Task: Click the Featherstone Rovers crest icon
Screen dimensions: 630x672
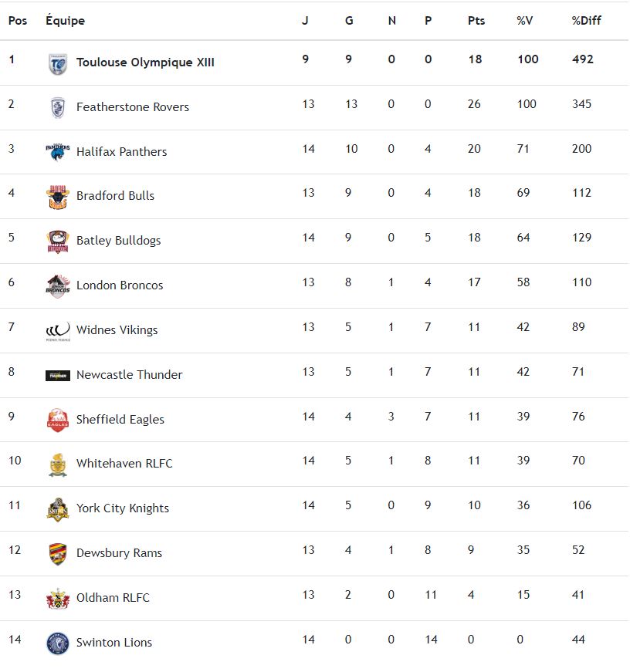Action: point(58,108)
